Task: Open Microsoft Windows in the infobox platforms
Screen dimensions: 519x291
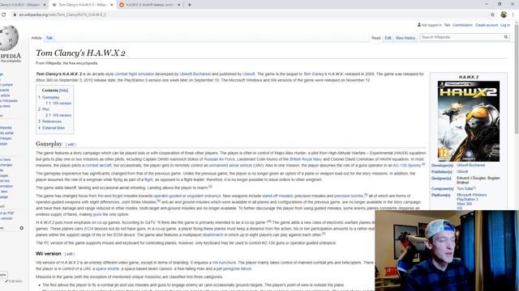Action: (472, 195)
